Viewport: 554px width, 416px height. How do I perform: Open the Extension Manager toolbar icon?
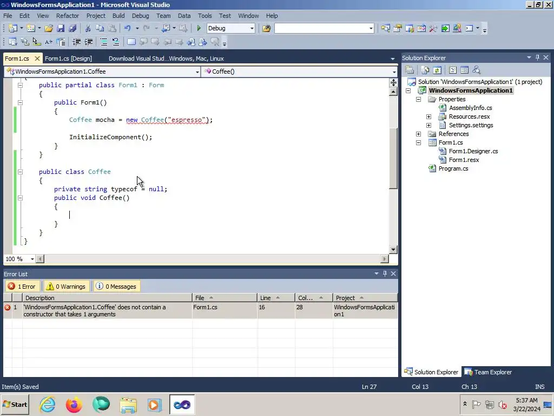coord(457,28)
